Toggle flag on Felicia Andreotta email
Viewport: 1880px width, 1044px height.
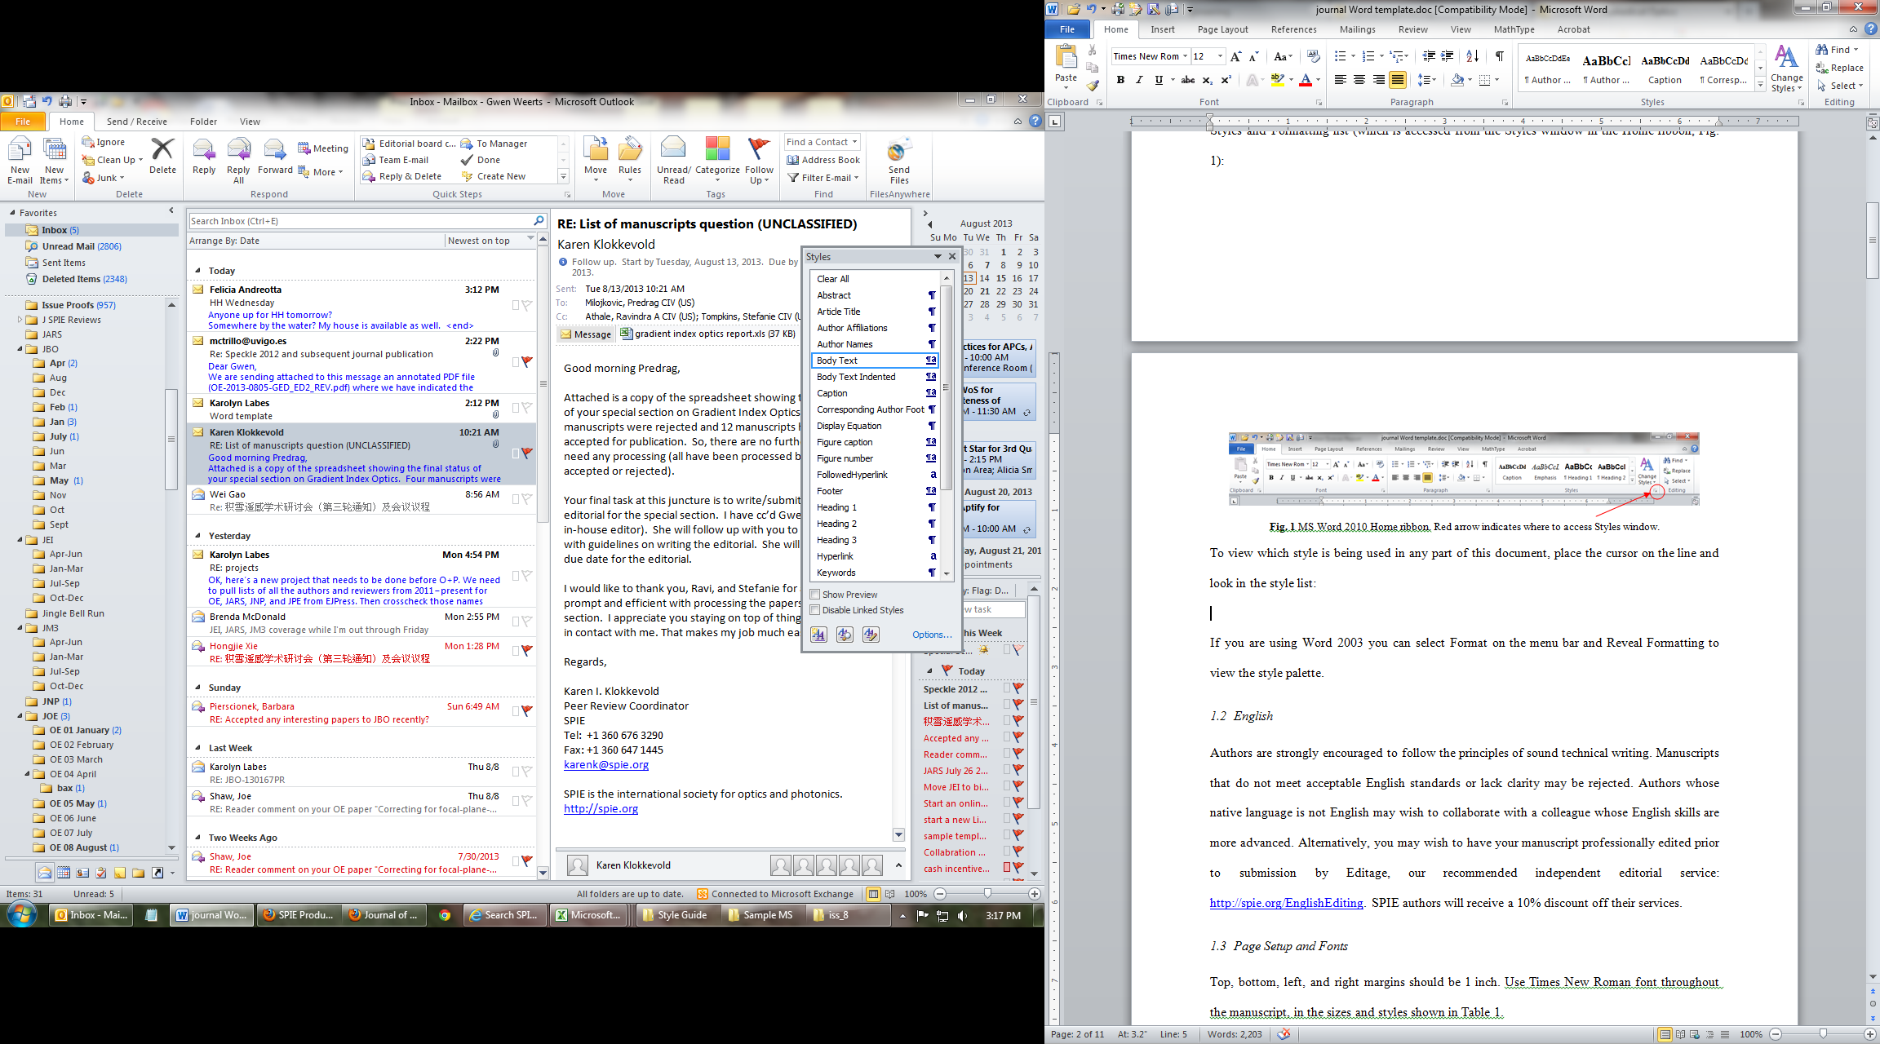coord(527,305)
